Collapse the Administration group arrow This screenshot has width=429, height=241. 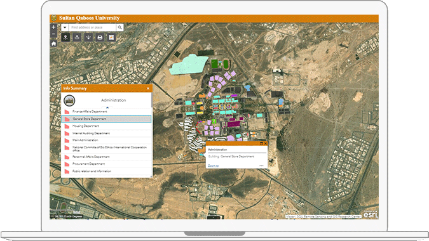click(x=107, y=108)
